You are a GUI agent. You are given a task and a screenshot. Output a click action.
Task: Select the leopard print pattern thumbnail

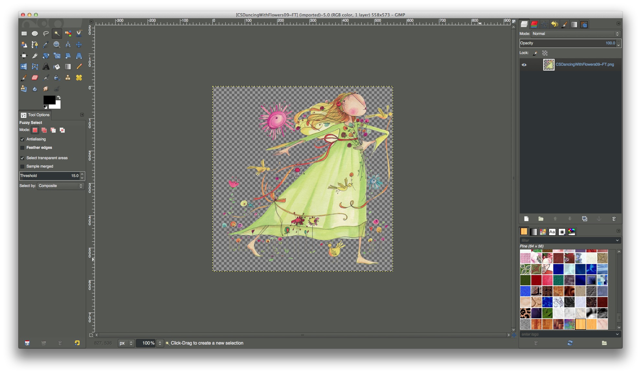pos(525,313)
